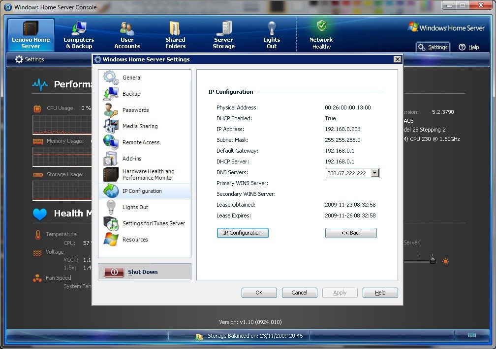The width and height of the screenshot is (496, 349).
Task: Click Cancel in the settings dialog
Action: [299, 293]
